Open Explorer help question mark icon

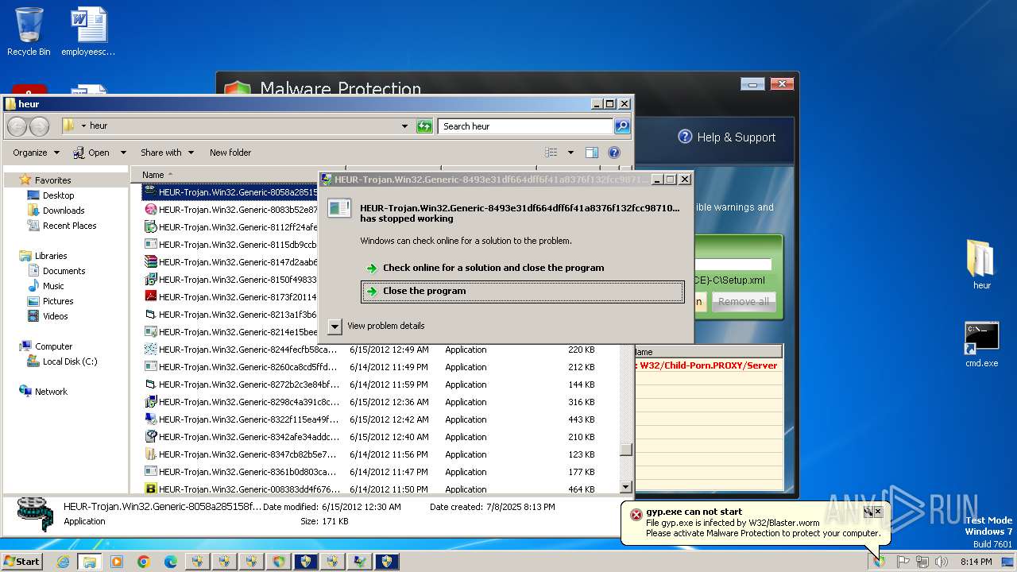[x=613, y=153]
